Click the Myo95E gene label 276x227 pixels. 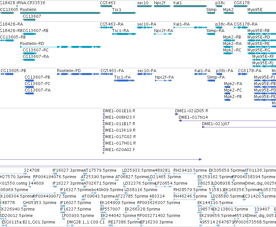coord(255,10)
